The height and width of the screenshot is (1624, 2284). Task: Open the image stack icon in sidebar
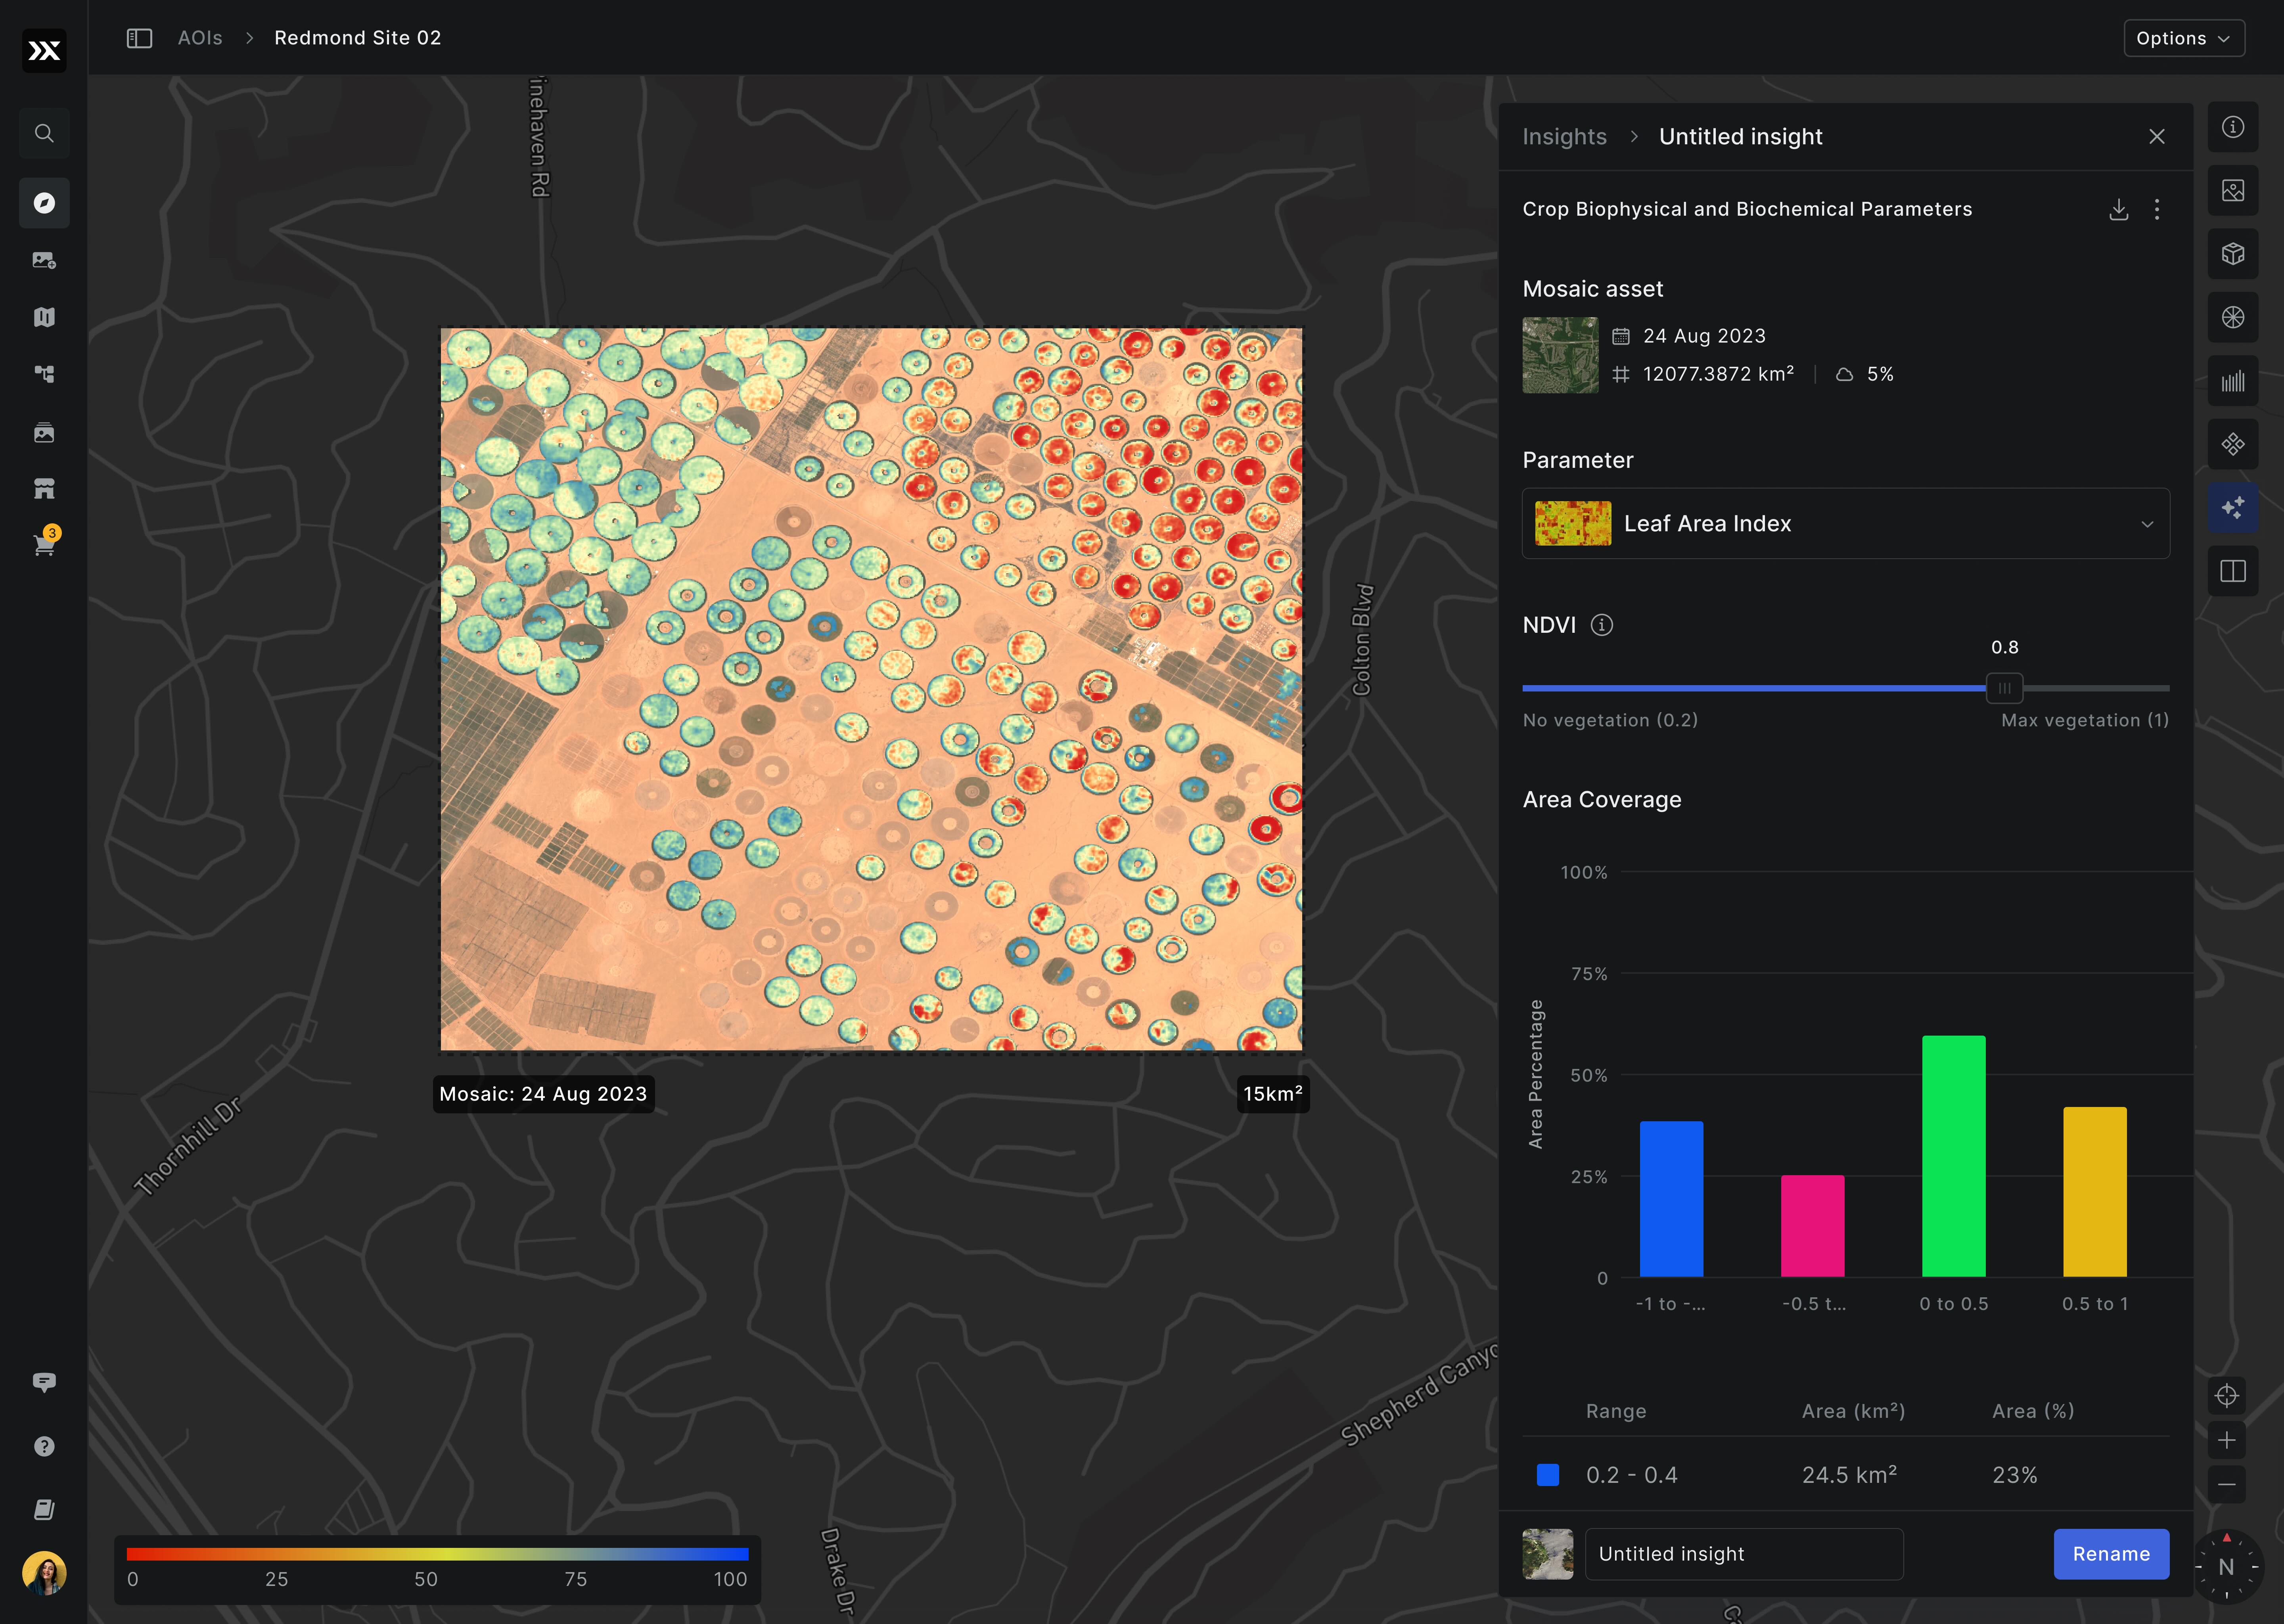pos(44,432)
